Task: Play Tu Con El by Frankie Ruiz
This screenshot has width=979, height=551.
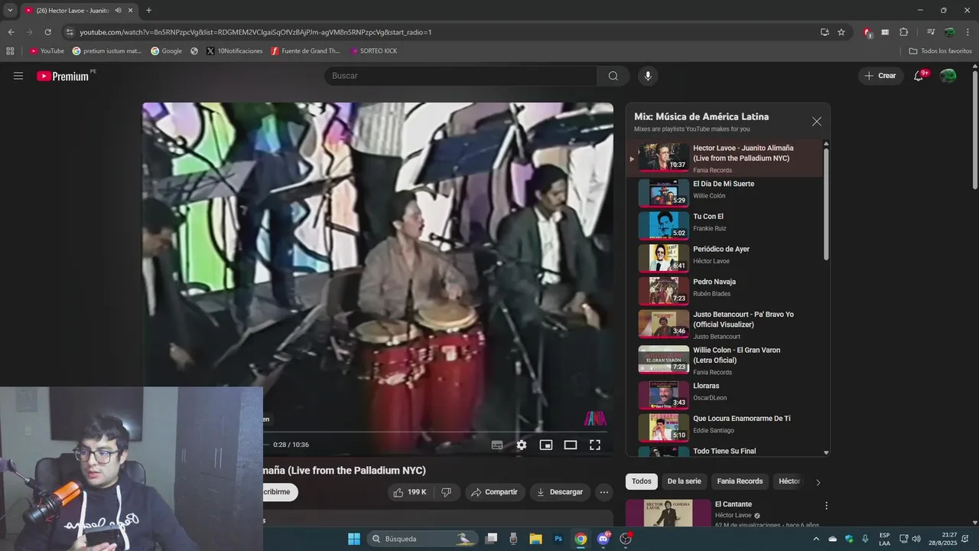Action: pos(724,225)
